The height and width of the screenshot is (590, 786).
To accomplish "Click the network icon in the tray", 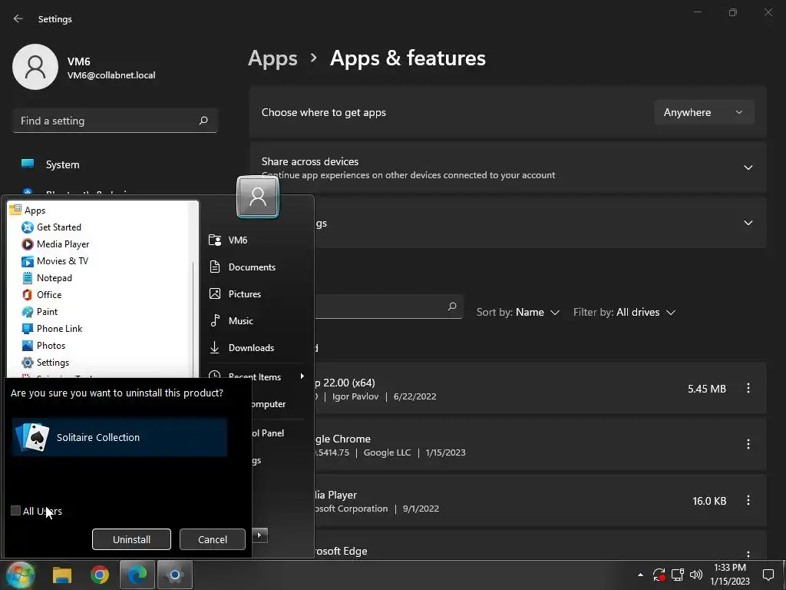I will (x=678, y=575).
